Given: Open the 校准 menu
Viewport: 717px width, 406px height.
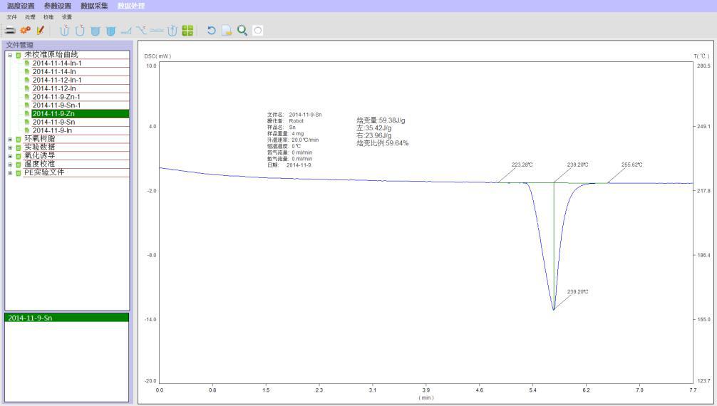Looking at the screenshot, I should [48, 17].
